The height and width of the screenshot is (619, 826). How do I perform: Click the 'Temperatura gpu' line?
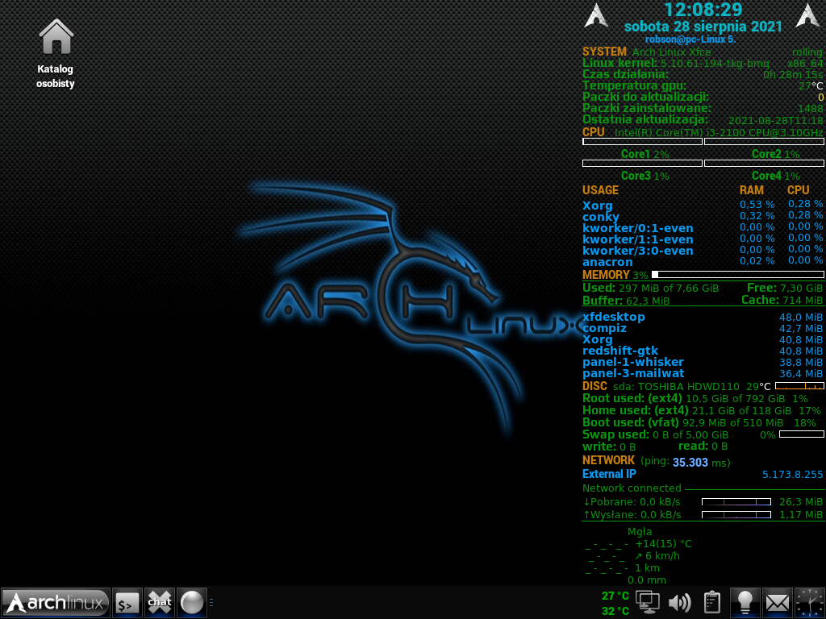[703, 85]
